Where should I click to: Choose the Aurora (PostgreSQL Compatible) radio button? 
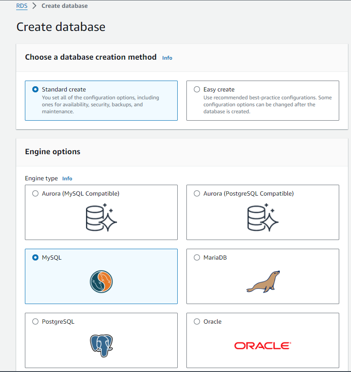(x=197, y=193)
